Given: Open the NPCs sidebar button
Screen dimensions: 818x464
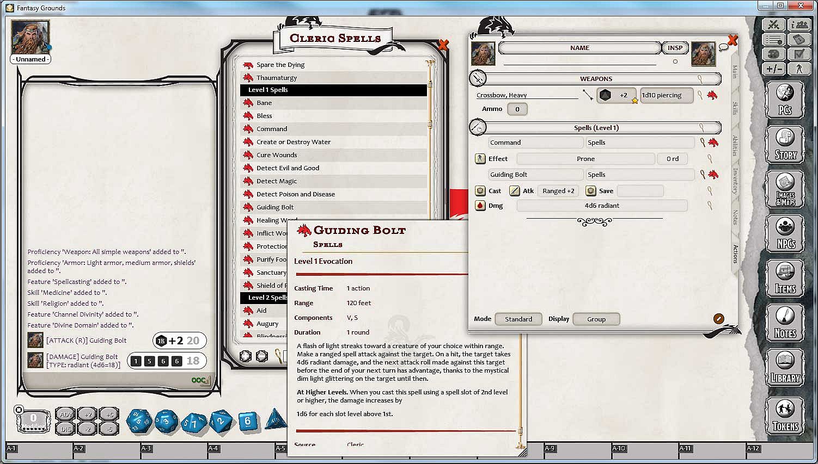Looking at the screenshot, I should point(785,233).
